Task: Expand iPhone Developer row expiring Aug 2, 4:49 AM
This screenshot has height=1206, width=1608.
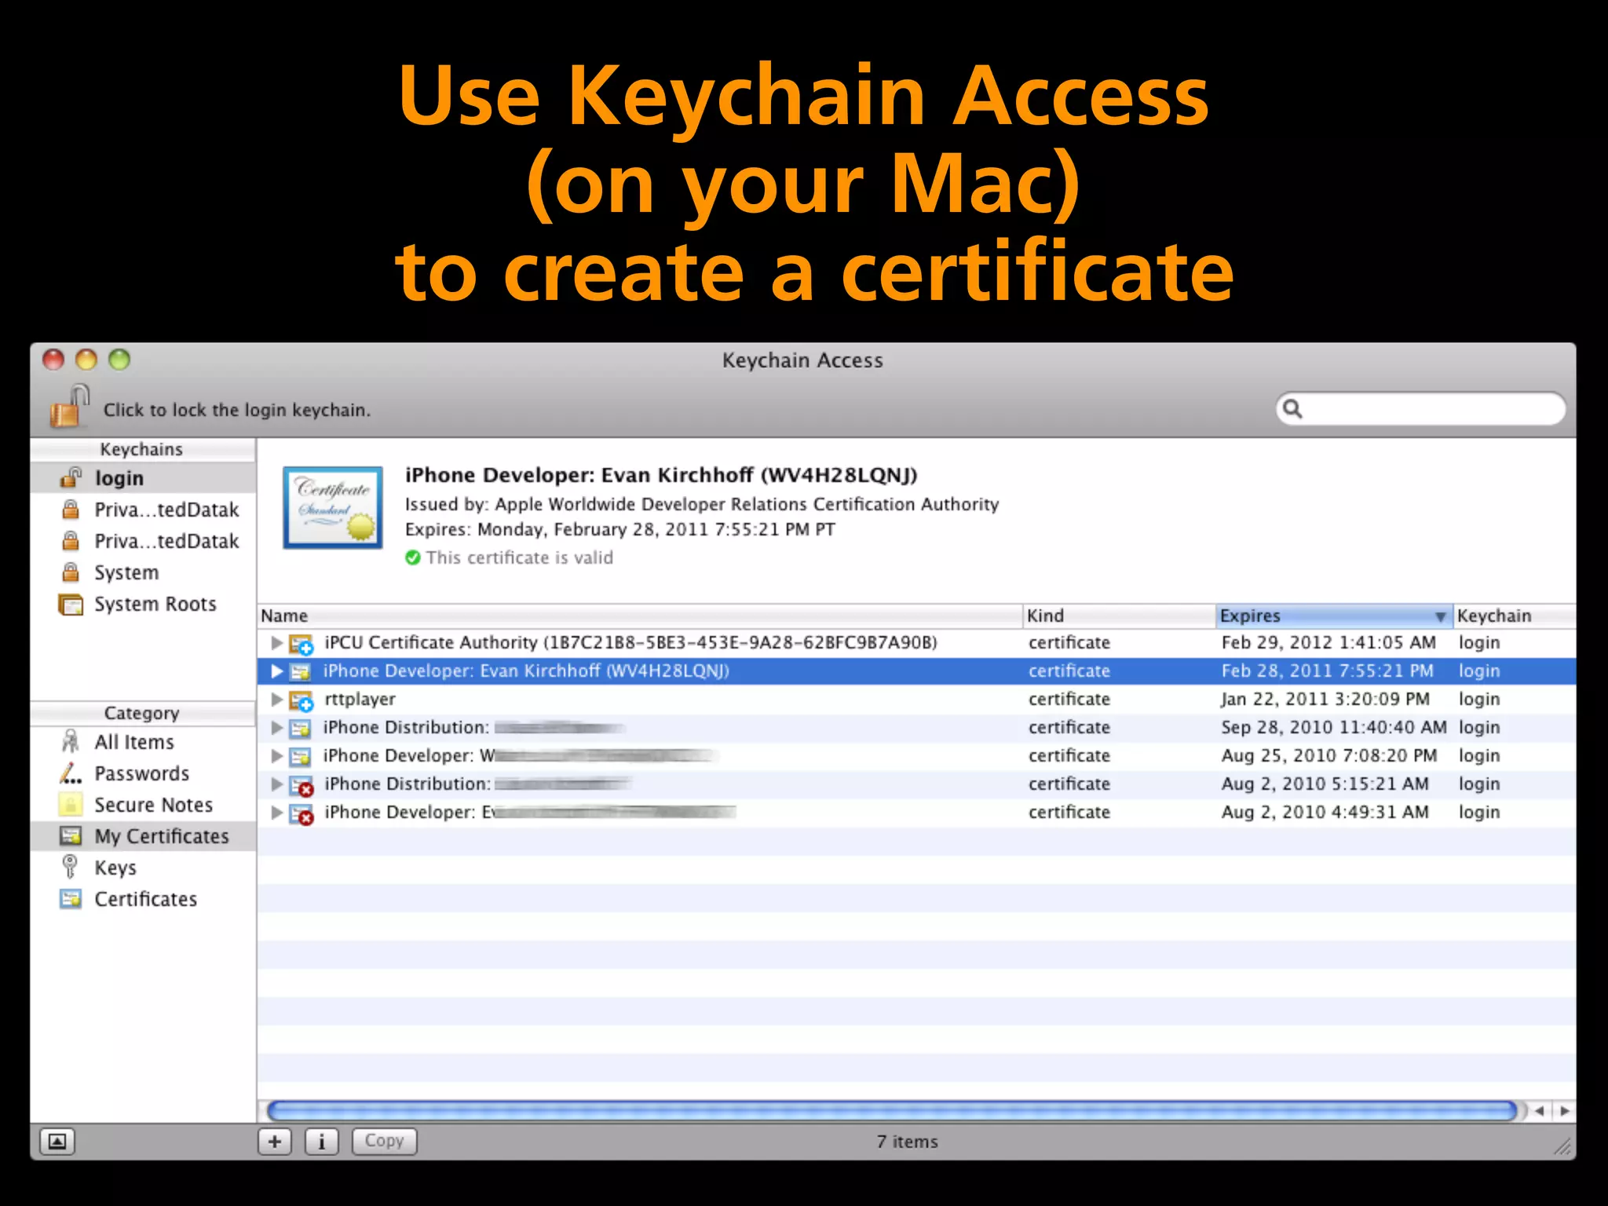Action: [x=276, y=812]
